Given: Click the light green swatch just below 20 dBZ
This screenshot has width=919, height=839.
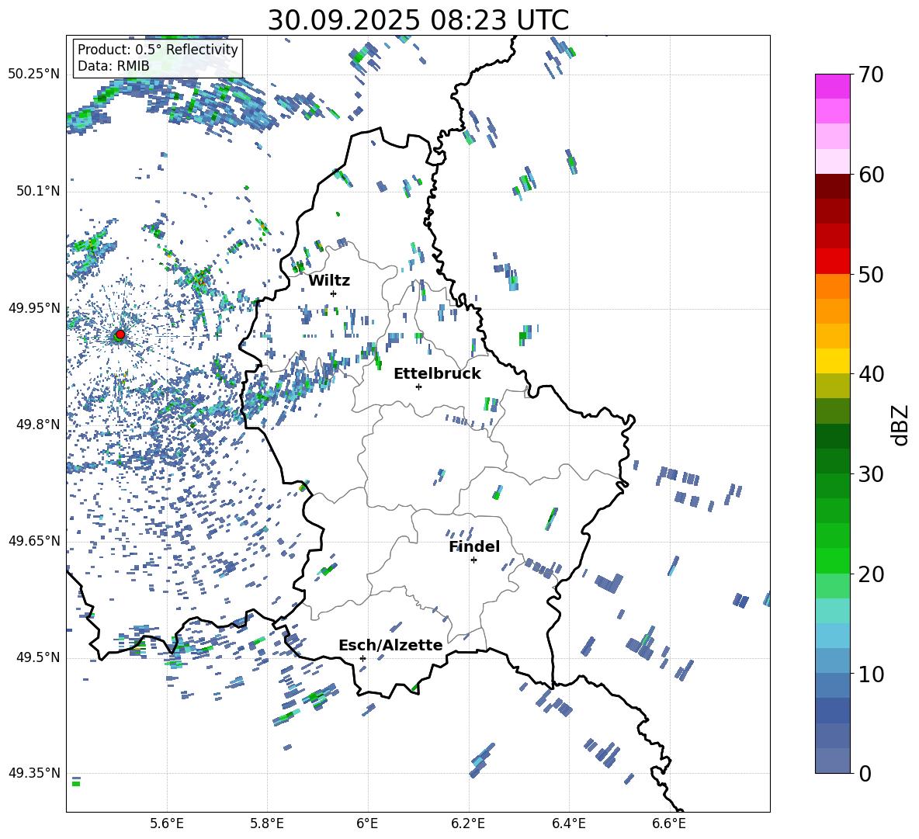Looking at the screenshot, I should (x=832, y=586).
